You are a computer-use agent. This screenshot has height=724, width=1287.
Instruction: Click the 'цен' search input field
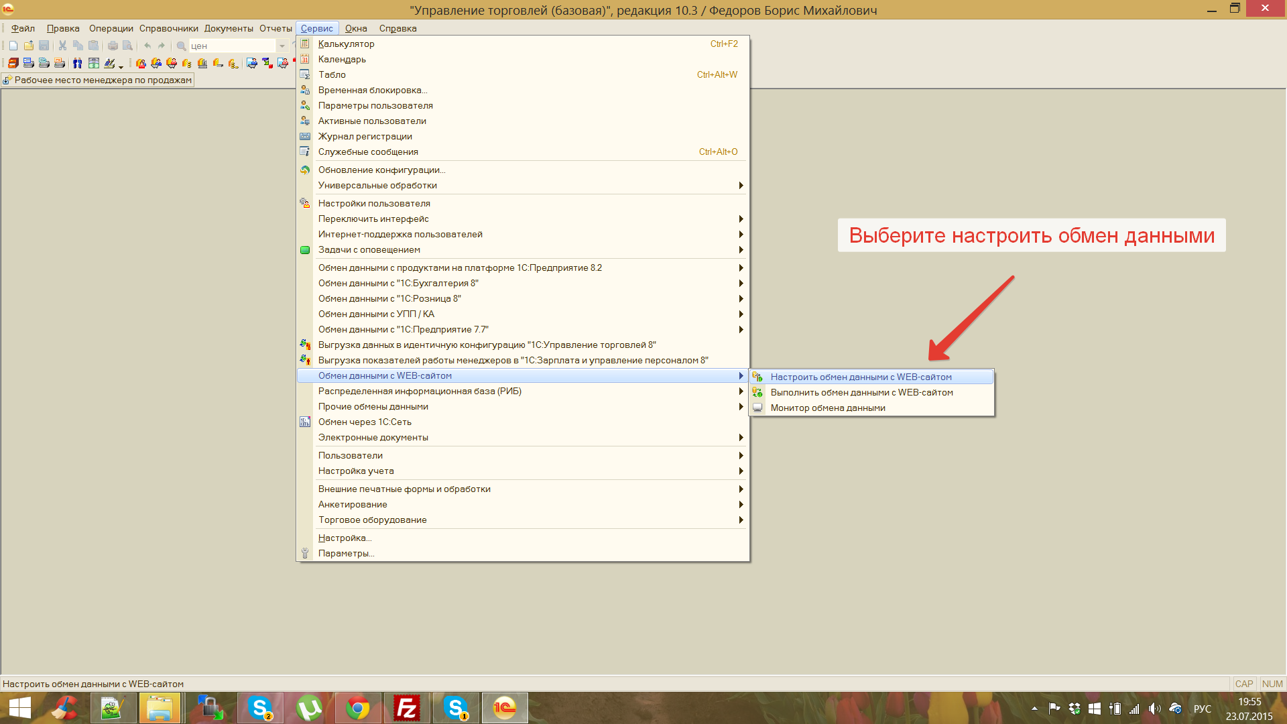(233, 46)
